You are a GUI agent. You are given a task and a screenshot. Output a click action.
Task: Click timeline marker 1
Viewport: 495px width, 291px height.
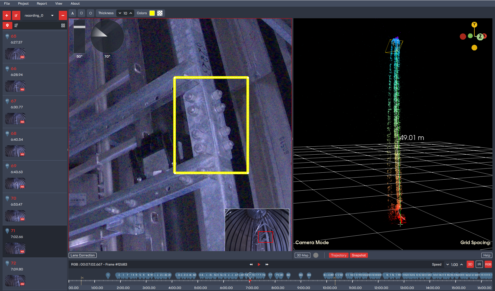click(x=108, y=275)
